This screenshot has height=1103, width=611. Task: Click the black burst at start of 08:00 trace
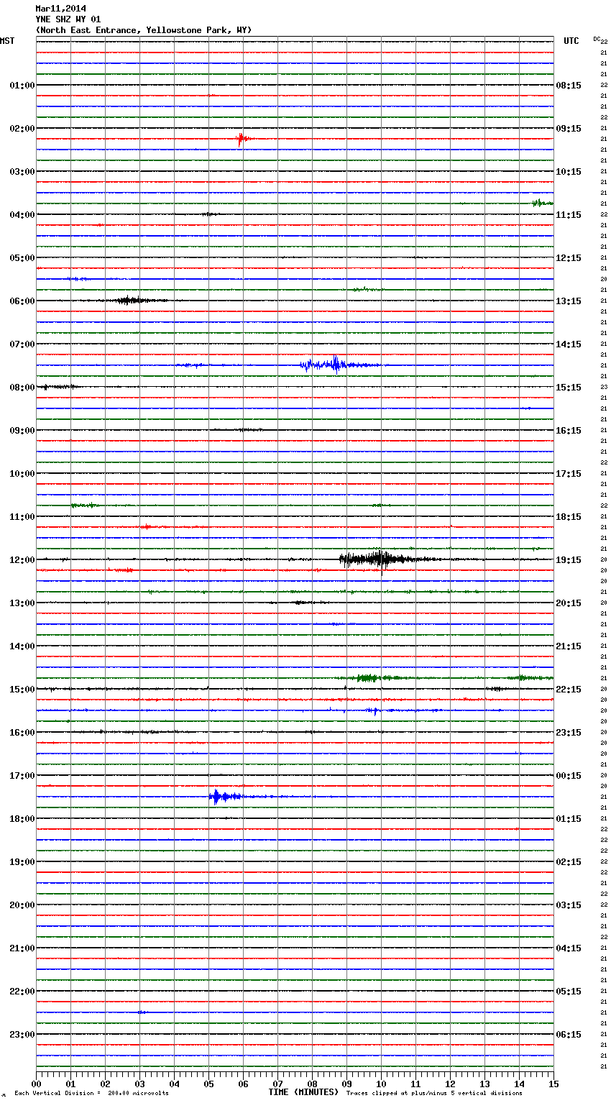pyautogui.click(x=58, y=386)
